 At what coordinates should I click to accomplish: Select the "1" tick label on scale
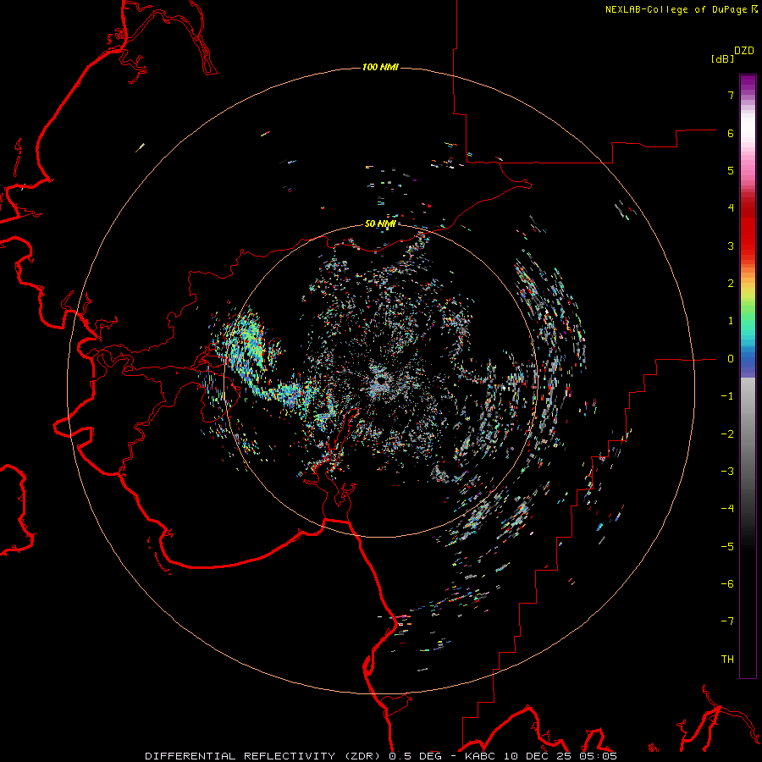click(x=731, y=321)
